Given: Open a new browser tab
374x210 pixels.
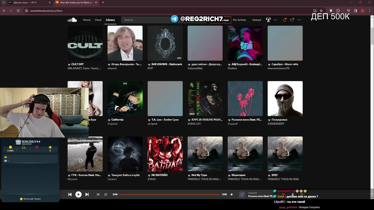Looking at the screenshot, I should click(x=103, y=3).
